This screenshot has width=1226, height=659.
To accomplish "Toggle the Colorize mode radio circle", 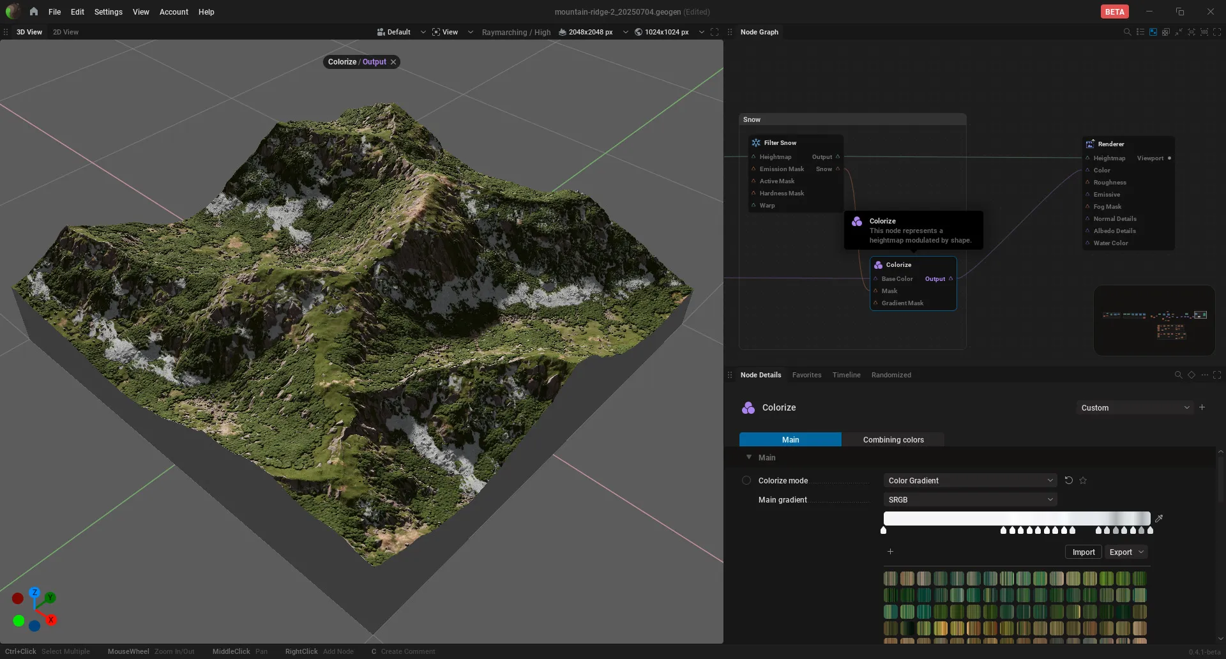I will [746, 480].
